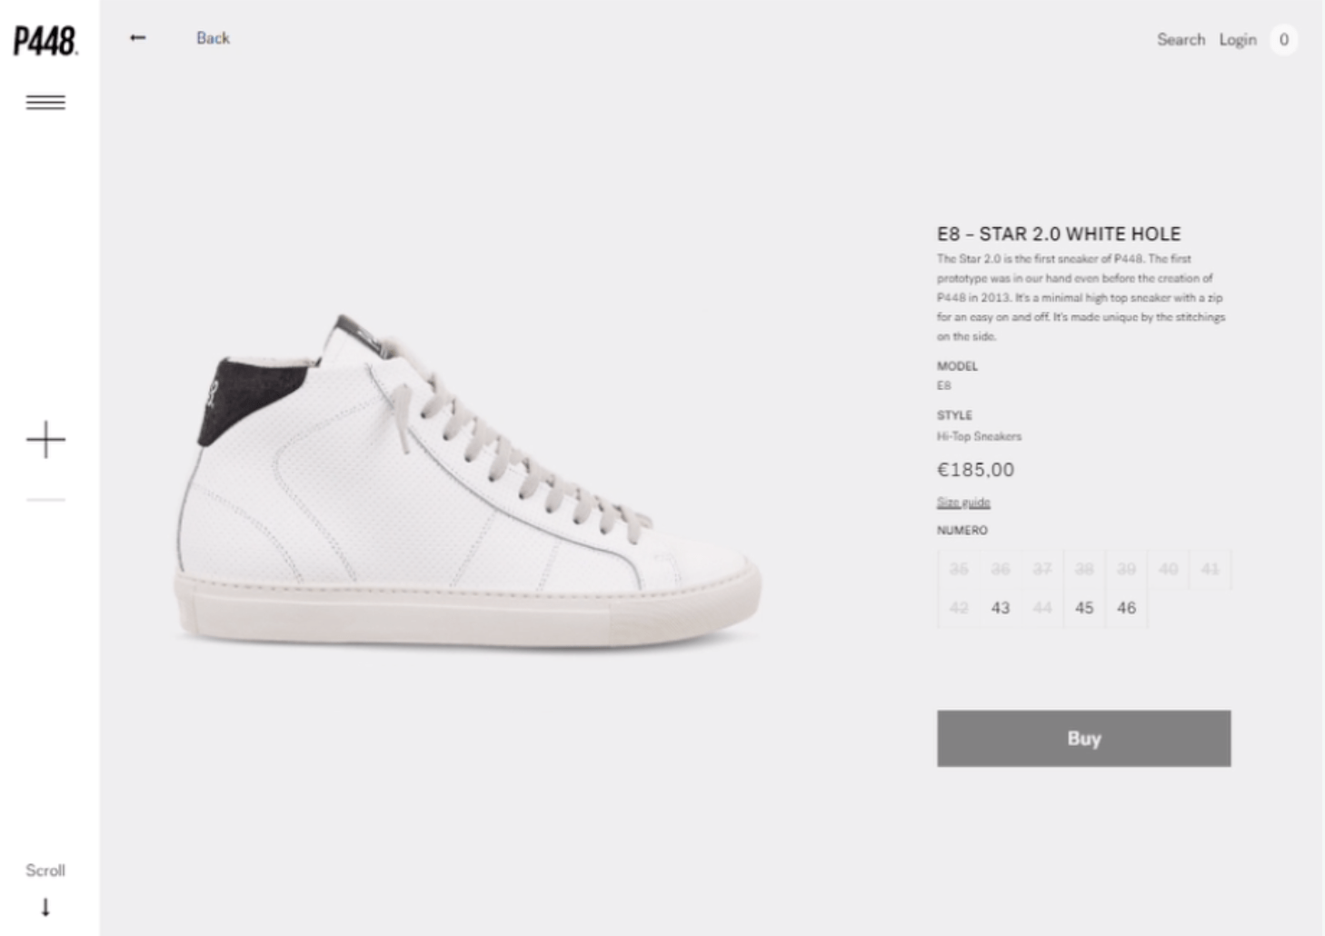The height and width of the screenshot is (936, 1325).
Task: Click the back arrow icon
Action: pos(137,37)
